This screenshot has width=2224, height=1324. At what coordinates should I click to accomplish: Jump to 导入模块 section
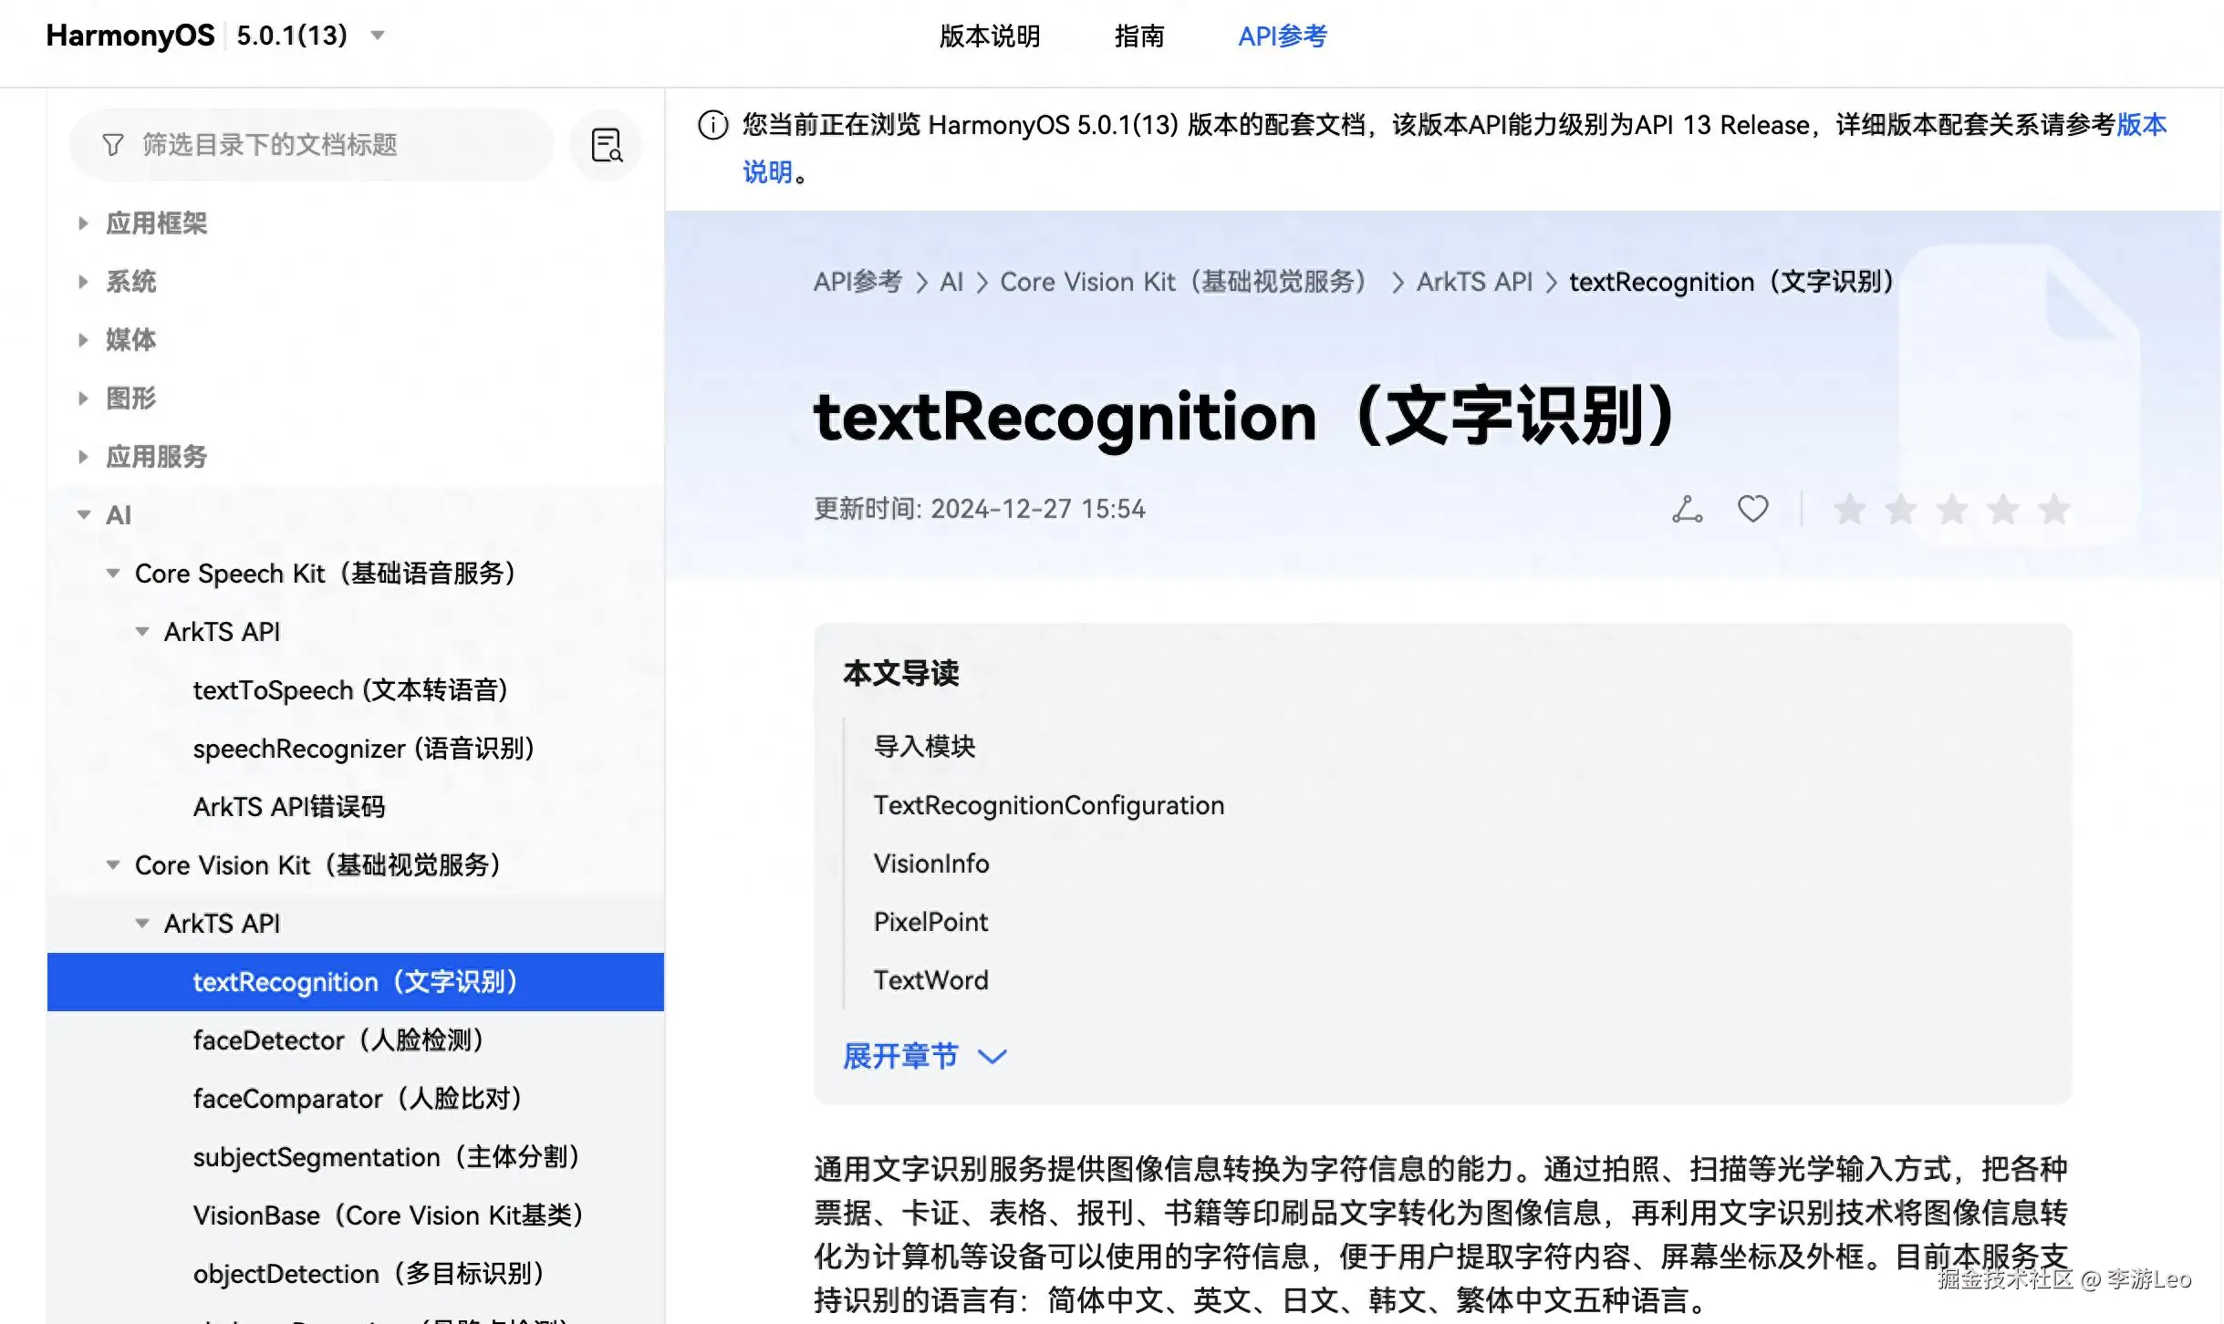[925, 747]
